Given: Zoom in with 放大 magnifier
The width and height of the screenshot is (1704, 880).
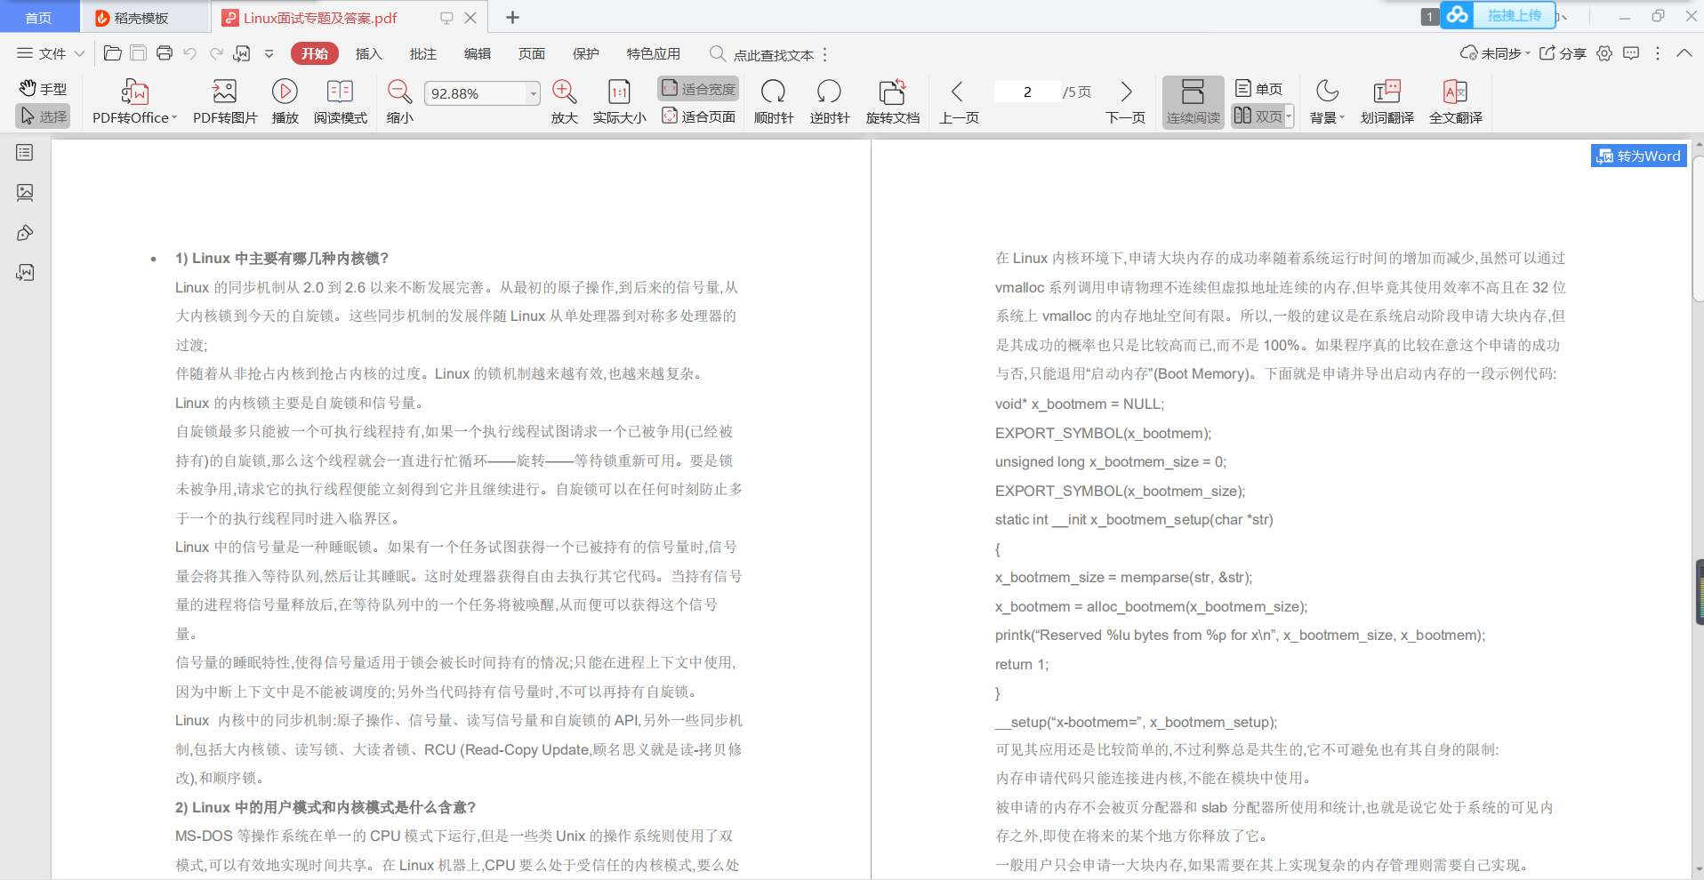Looking at the screenshot, I should (x=565, y=102).
